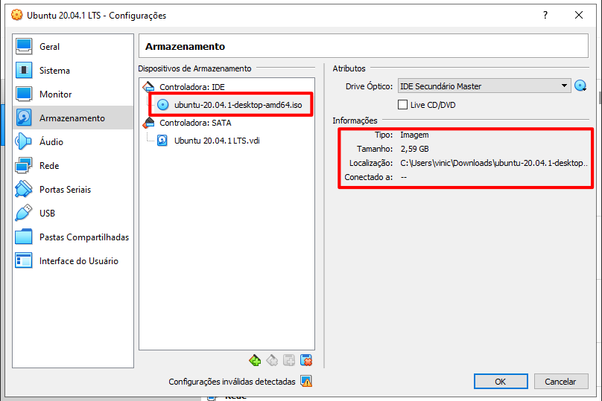Click the Geral monitor icon
This screenshot has width=602, height=401.
tap(24, 47)
